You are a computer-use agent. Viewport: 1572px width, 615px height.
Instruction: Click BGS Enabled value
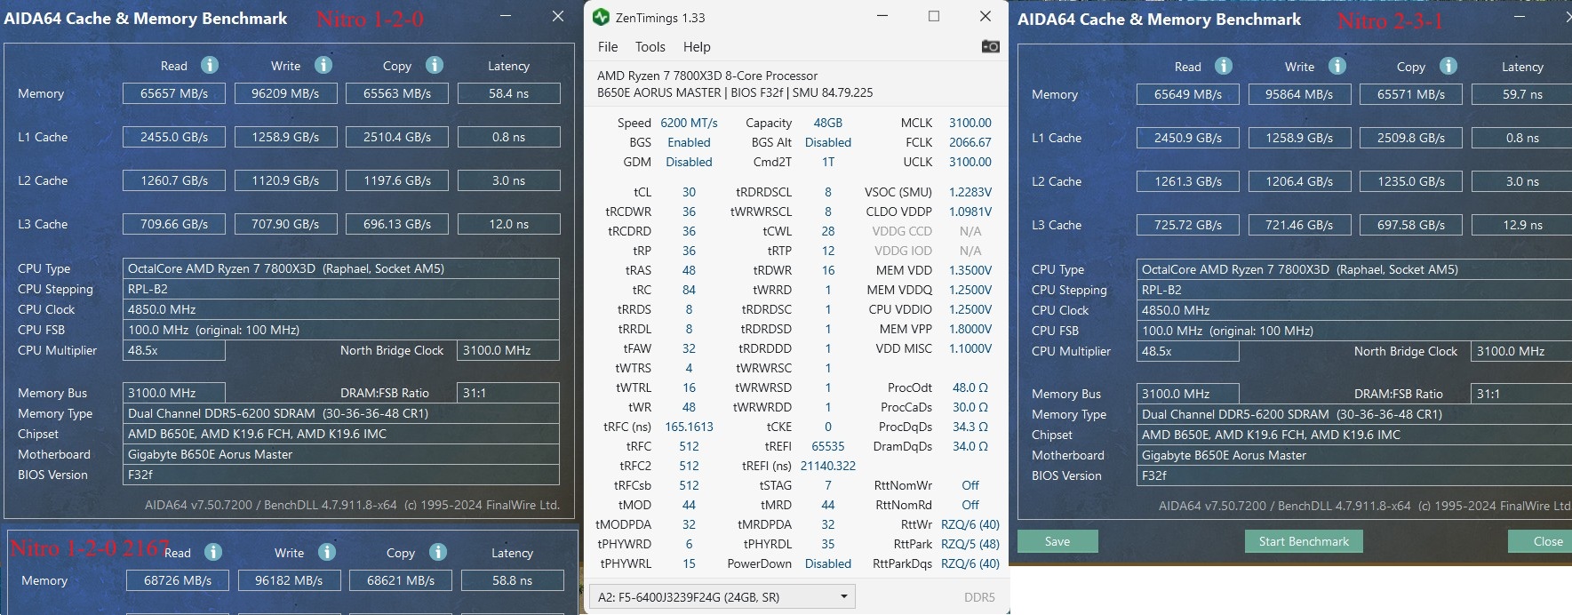(689, 142)
